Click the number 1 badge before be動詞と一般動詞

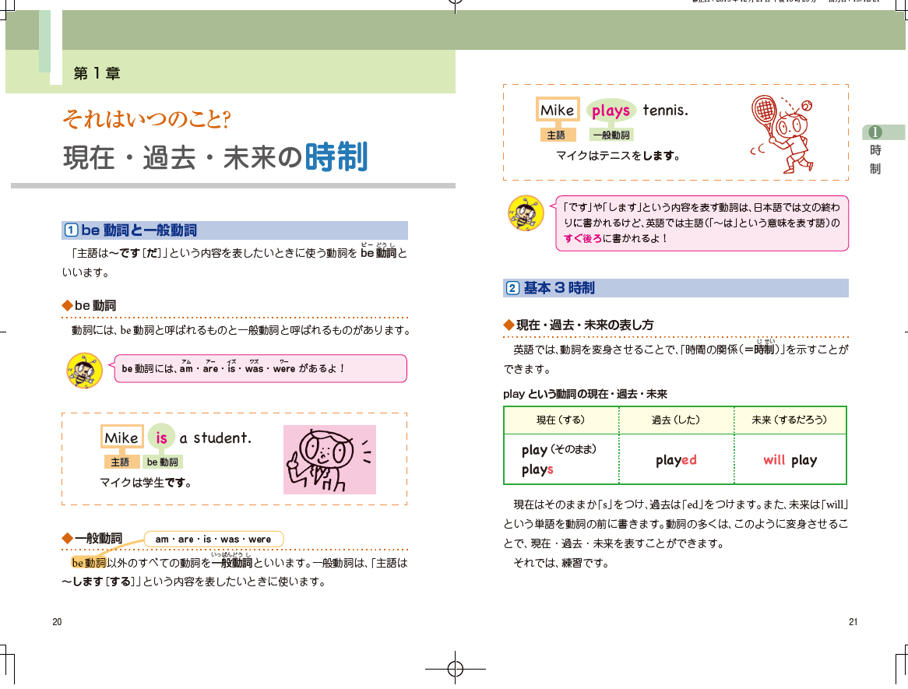(71, 230)
